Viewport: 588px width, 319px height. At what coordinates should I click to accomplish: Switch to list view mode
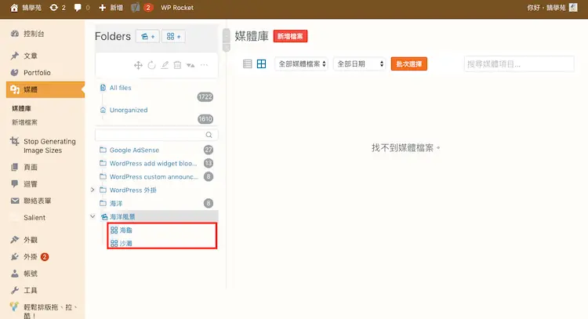[x=247, y=63]
